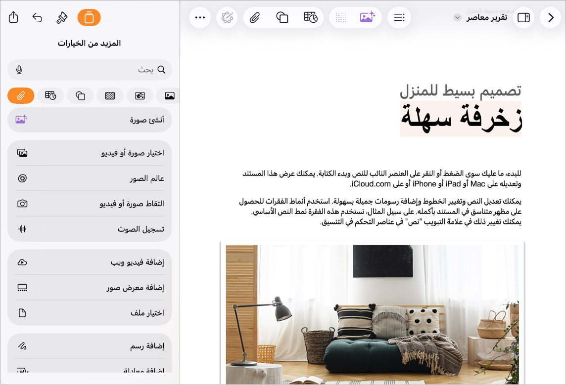Tap the table and chart icon in toolbar

tap(310, 17)
